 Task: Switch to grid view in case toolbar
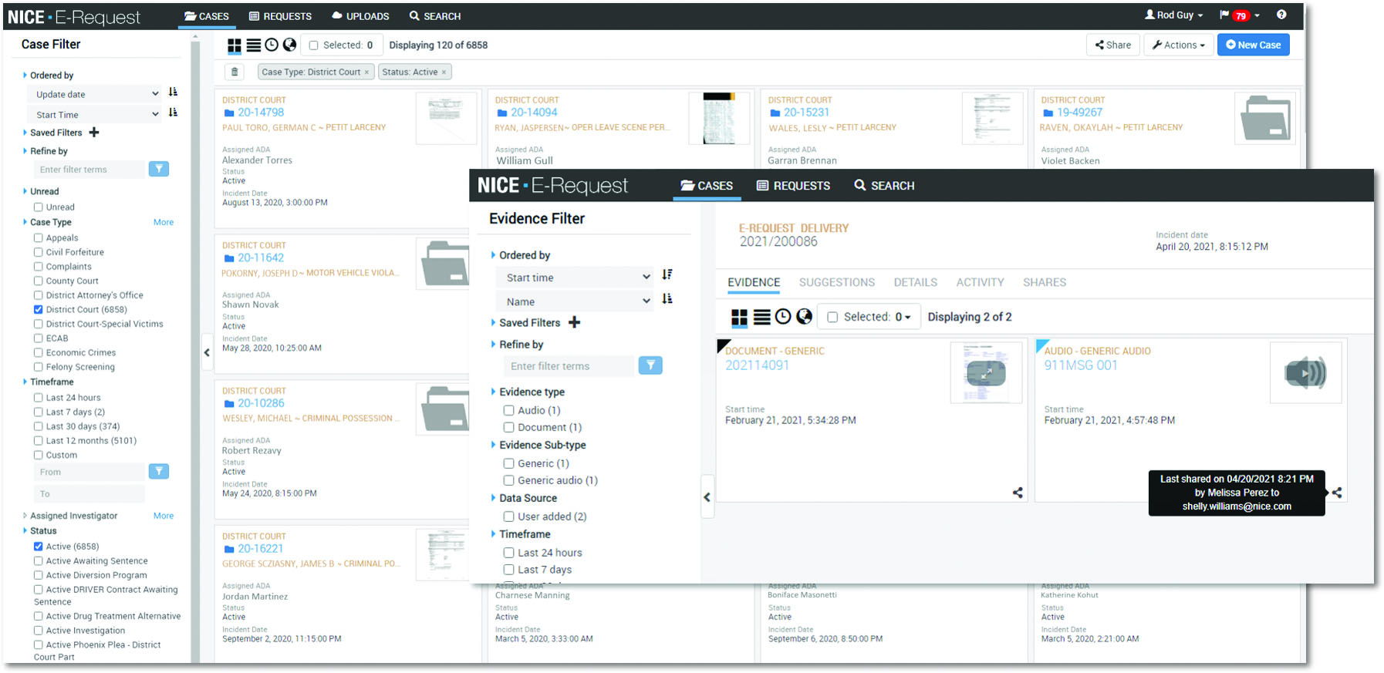tap(235, 45)
